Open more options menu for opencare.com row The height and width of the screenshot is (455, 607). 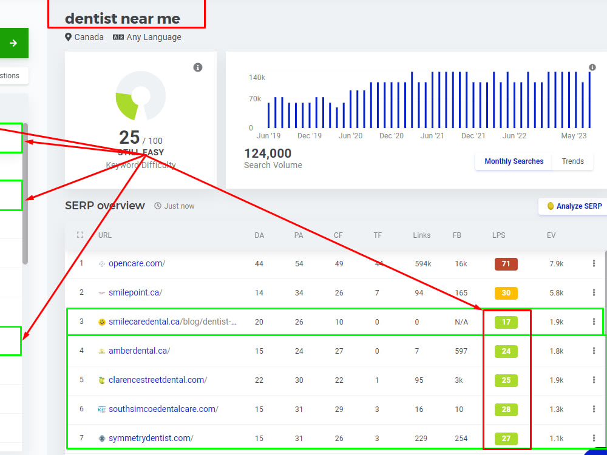coord(594,263)
